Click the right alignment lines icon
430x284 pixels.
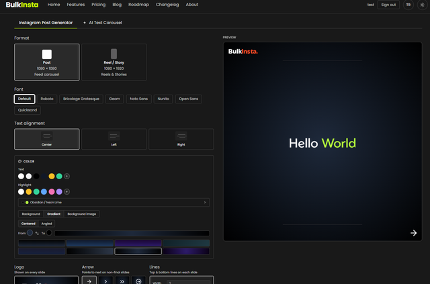point(181,136)
